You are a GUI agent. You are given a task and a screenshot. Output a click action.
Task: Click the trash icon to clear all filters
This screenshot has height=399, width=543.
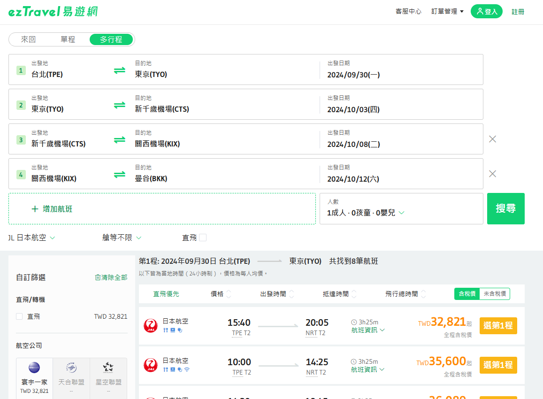[x=98, y=277]
